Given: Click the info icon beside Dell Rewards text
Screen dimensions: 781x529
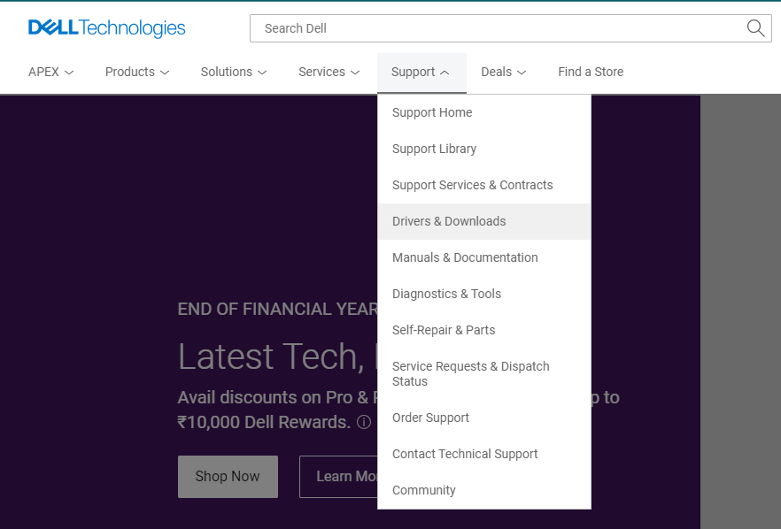Looking at the screenshot, I should (x=363, y=423).
